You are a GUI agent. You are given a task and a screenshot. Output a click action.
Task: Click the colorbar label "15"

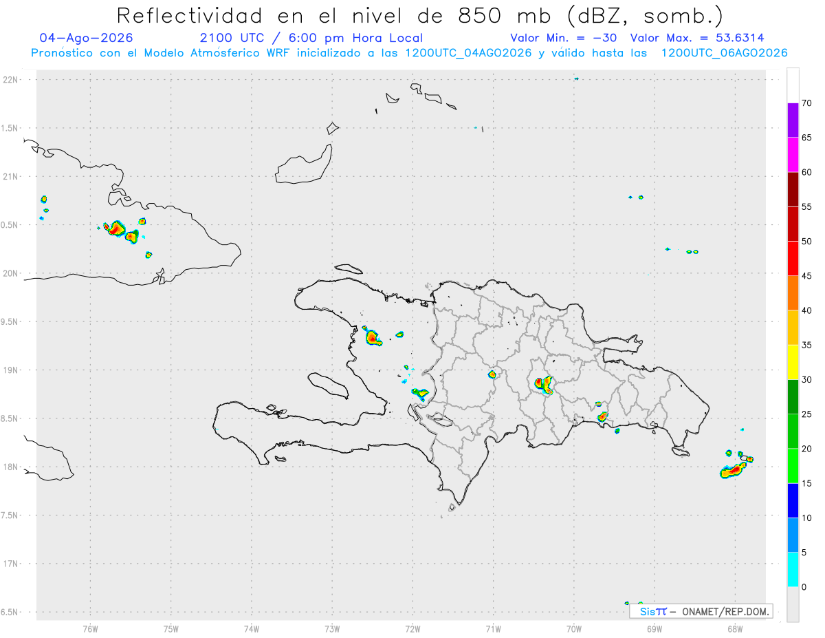click(x=806, y=483)
